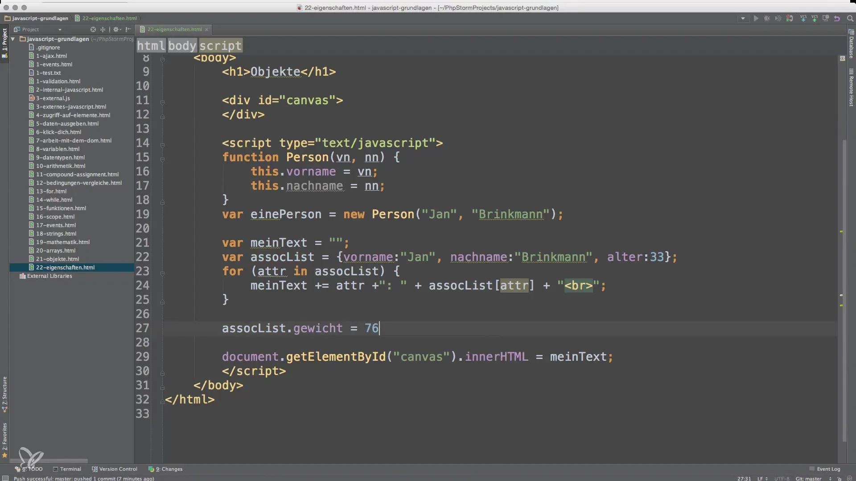
Task: Show VCS history icon
Action: (826, 18)
